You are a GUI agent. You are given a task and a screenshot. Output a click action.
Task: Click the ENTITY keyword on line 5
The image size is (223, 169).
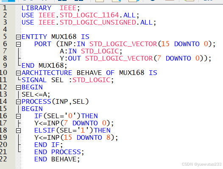coord(34,37)
